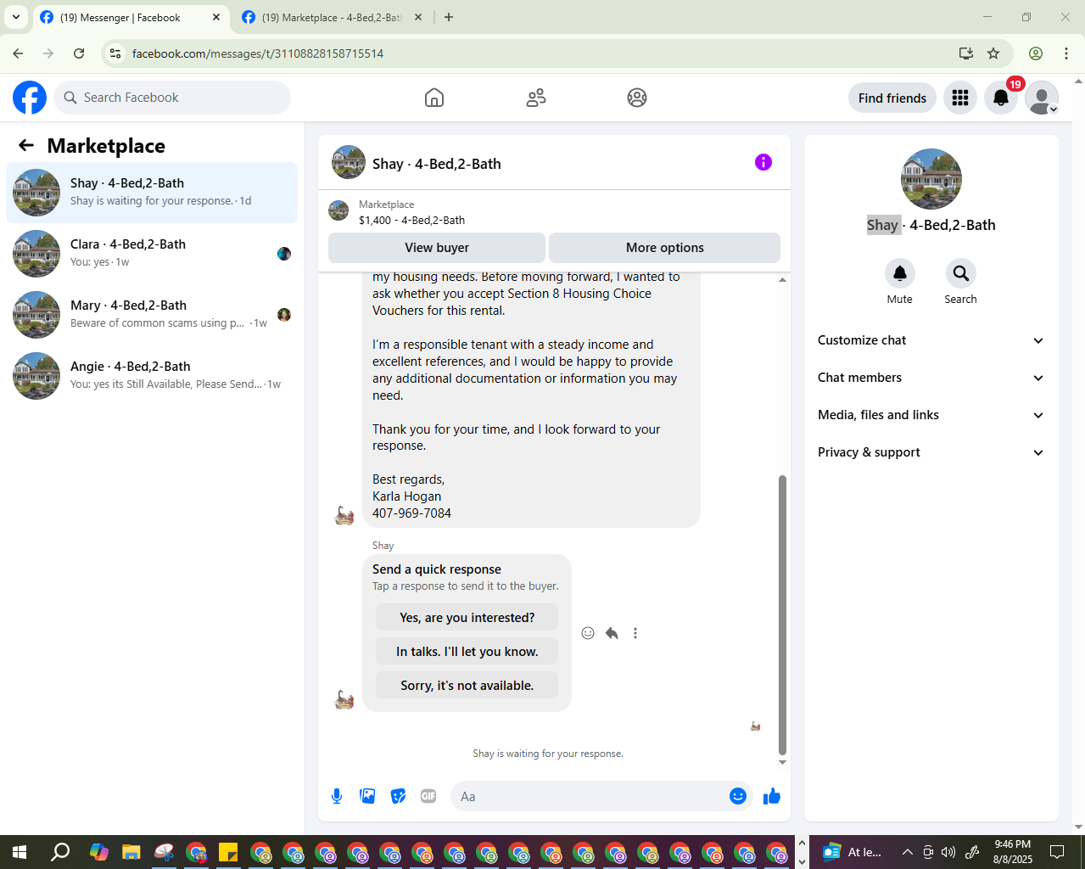Open Windows notification center icon

(x=1057, y=852)
